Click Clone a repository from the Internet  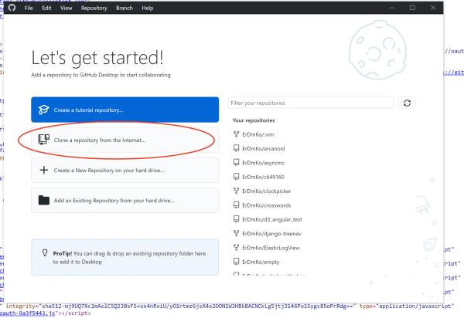pos(125,140)
